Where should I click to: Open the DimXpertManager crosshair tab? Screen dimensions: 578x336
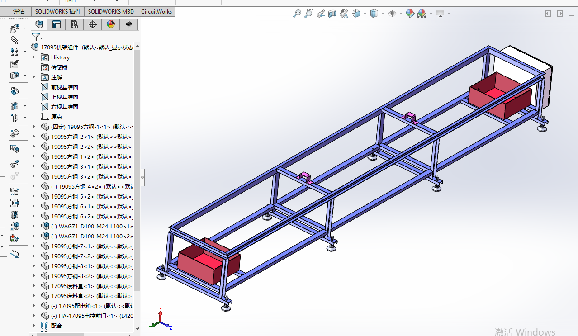tap(93, 24)
